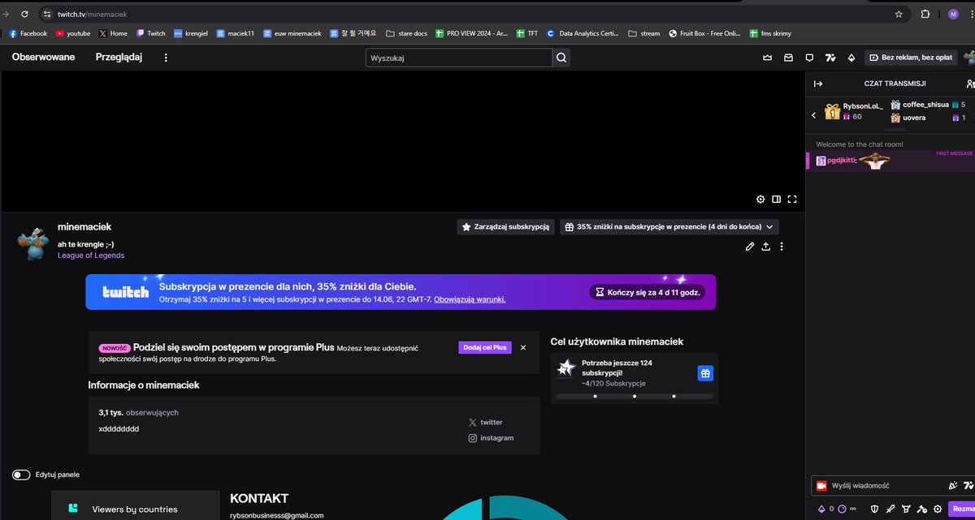Open the instagram social link
This screenshot has width=975, height=520.
point(491,438)
